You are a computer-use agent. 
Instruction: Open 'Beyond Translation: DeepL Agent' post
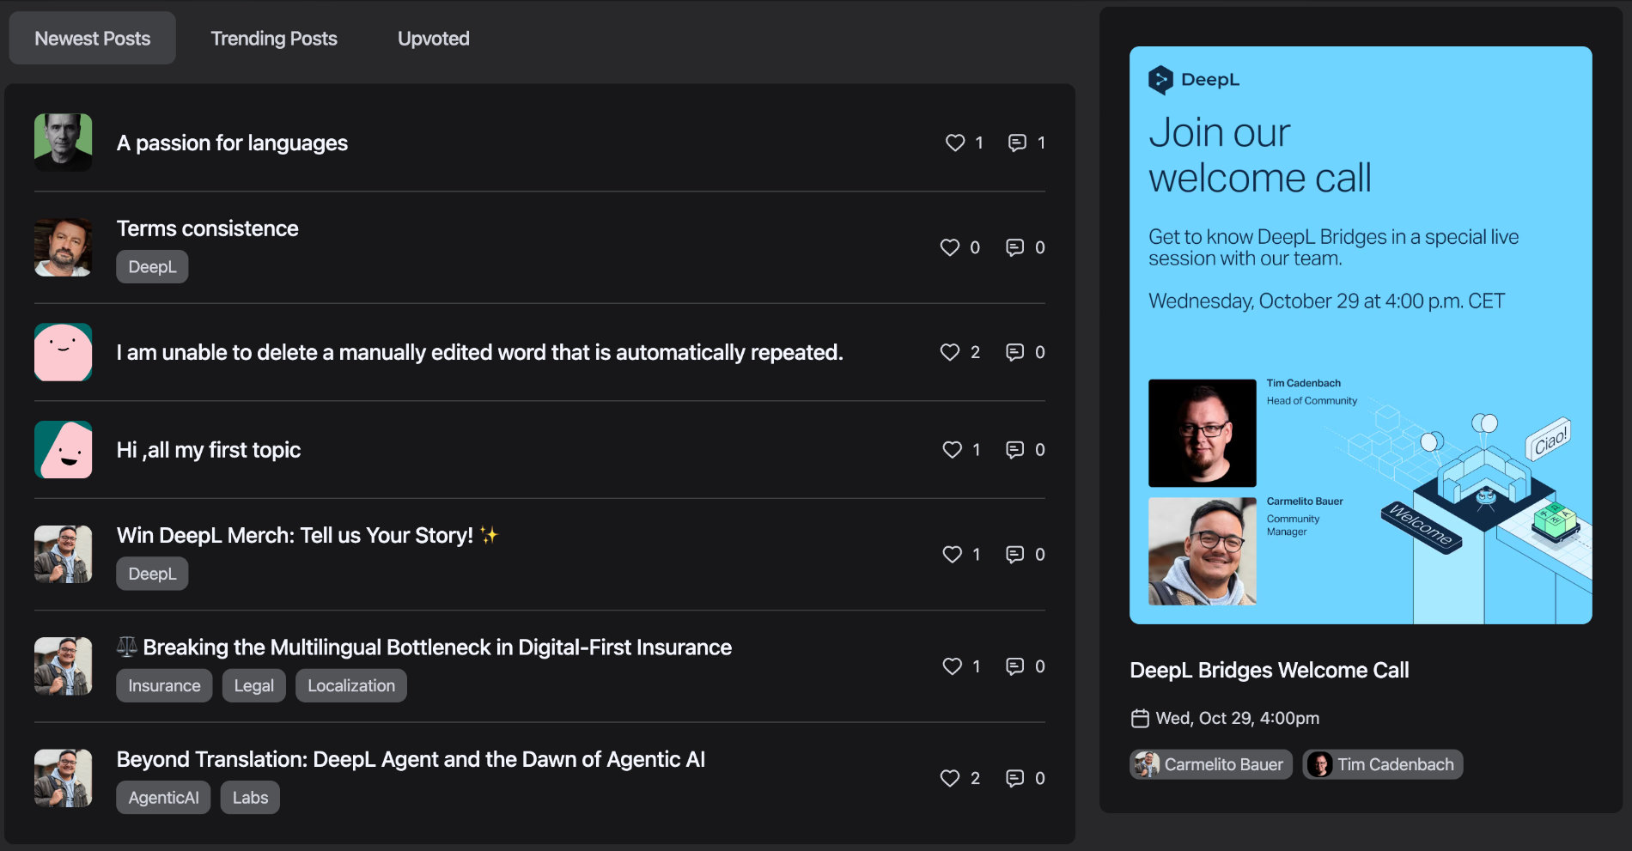pyautogui.click(x=411, y=759)
